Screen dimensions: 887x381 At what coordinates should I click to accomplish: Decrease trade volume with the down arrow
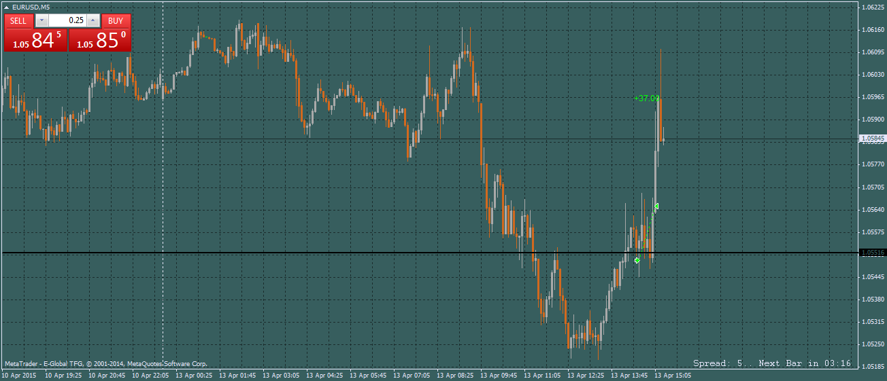tap(41, 20)
